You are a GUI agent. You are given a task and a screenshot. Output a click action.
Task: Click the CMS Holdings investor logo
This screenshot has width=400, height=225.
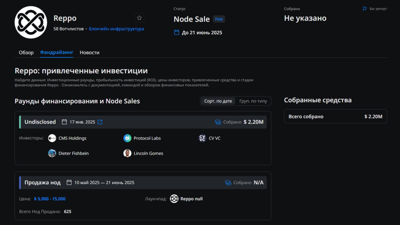tap(52, 138)
